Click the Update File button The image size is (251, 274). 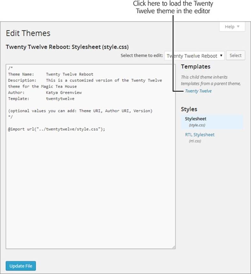pos(21,266)
